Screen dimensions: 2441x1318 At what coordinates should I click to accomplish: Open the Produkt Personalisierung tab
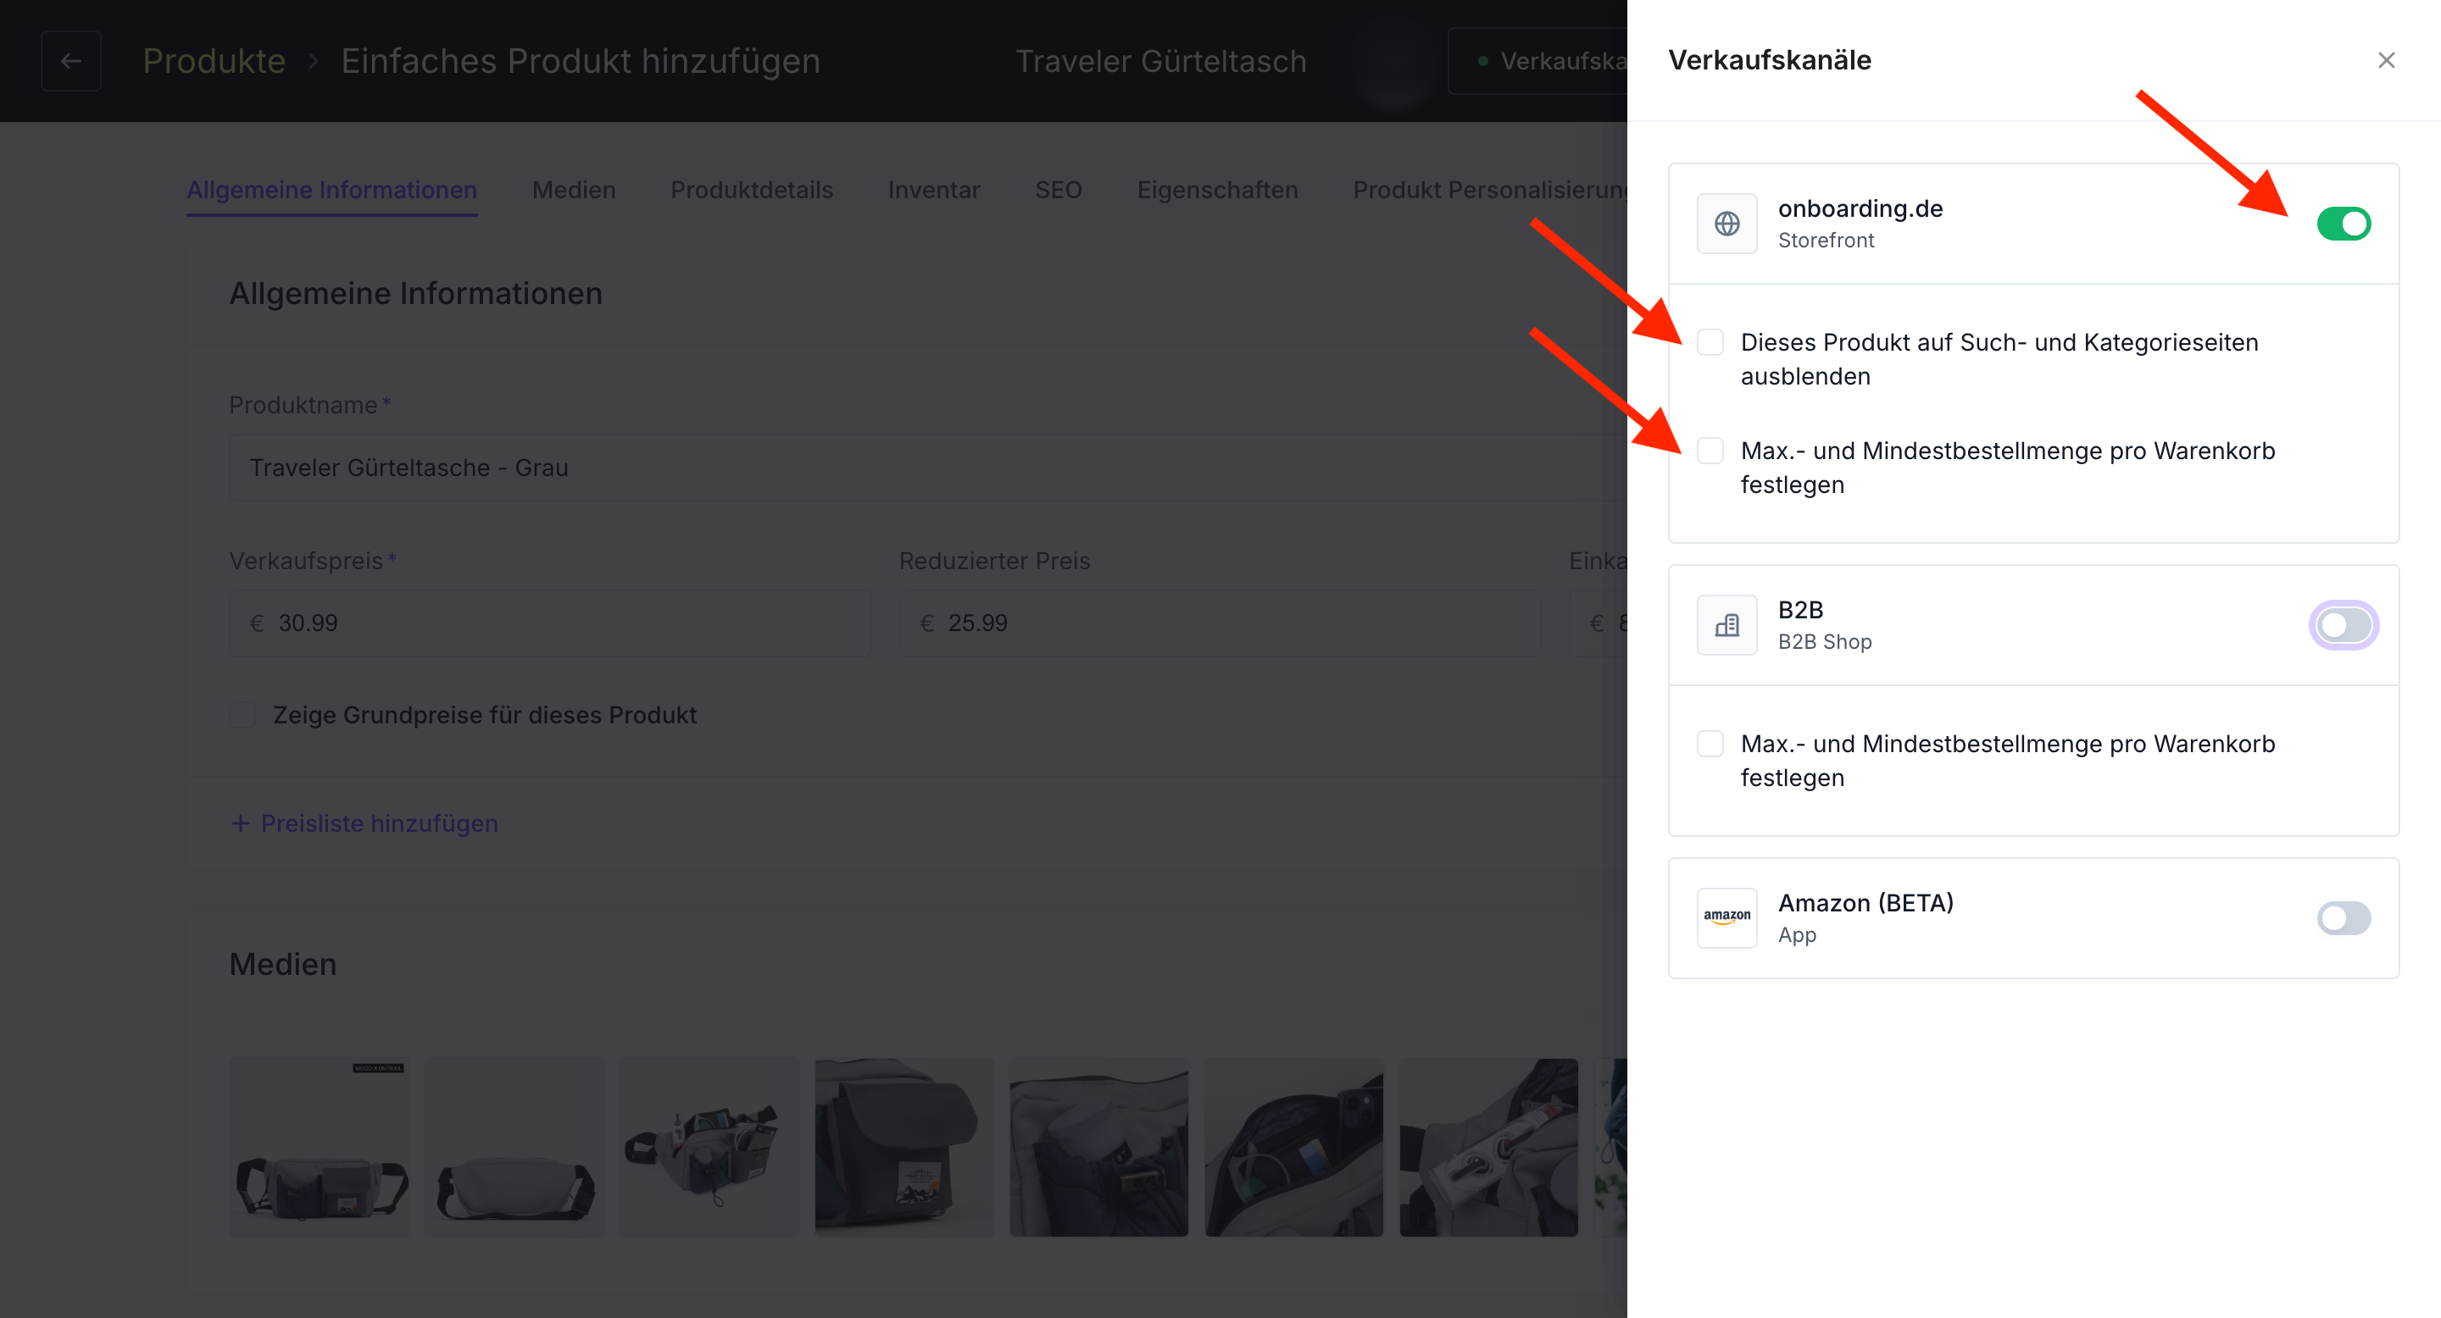(1490, 190)
